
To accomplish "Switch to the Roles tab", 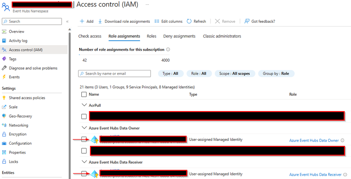I will 152,36.
